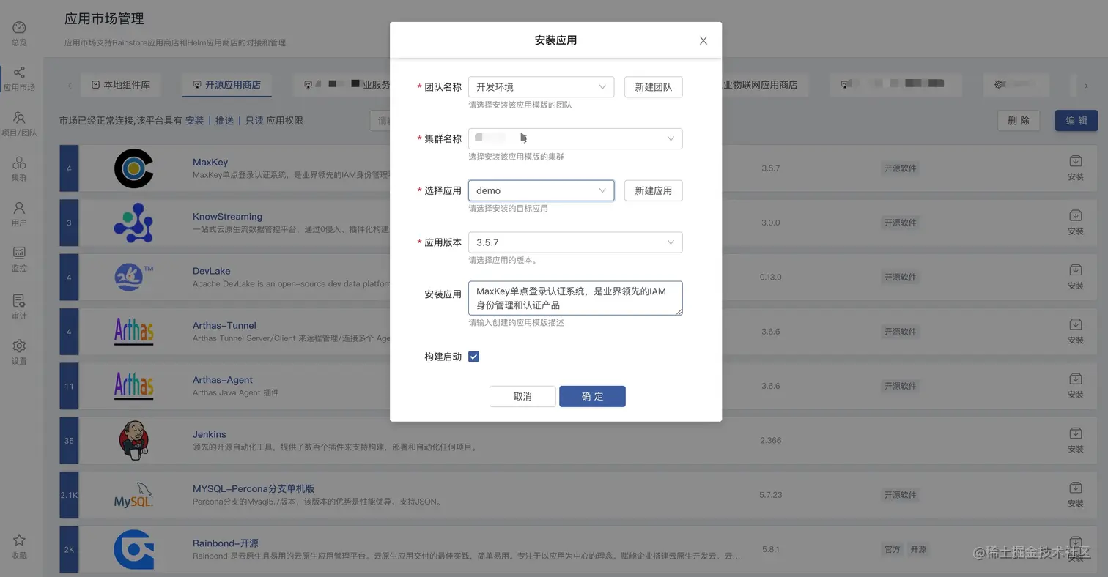
Task: Confirm installation with 确定 button
Action: click(x=592, y=396)
